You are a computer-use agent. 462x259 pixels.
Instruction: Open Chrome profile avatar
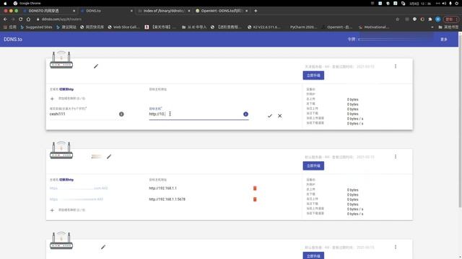438,19
